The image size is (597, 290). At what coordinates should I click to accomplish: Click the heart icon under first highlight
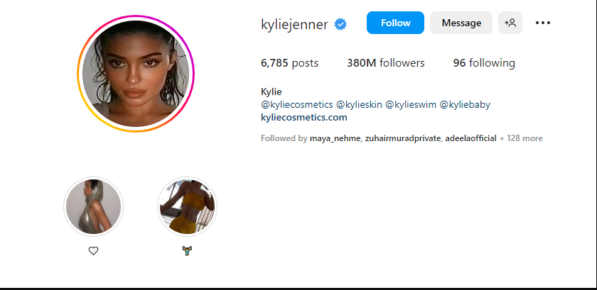[x=93, y=251]
